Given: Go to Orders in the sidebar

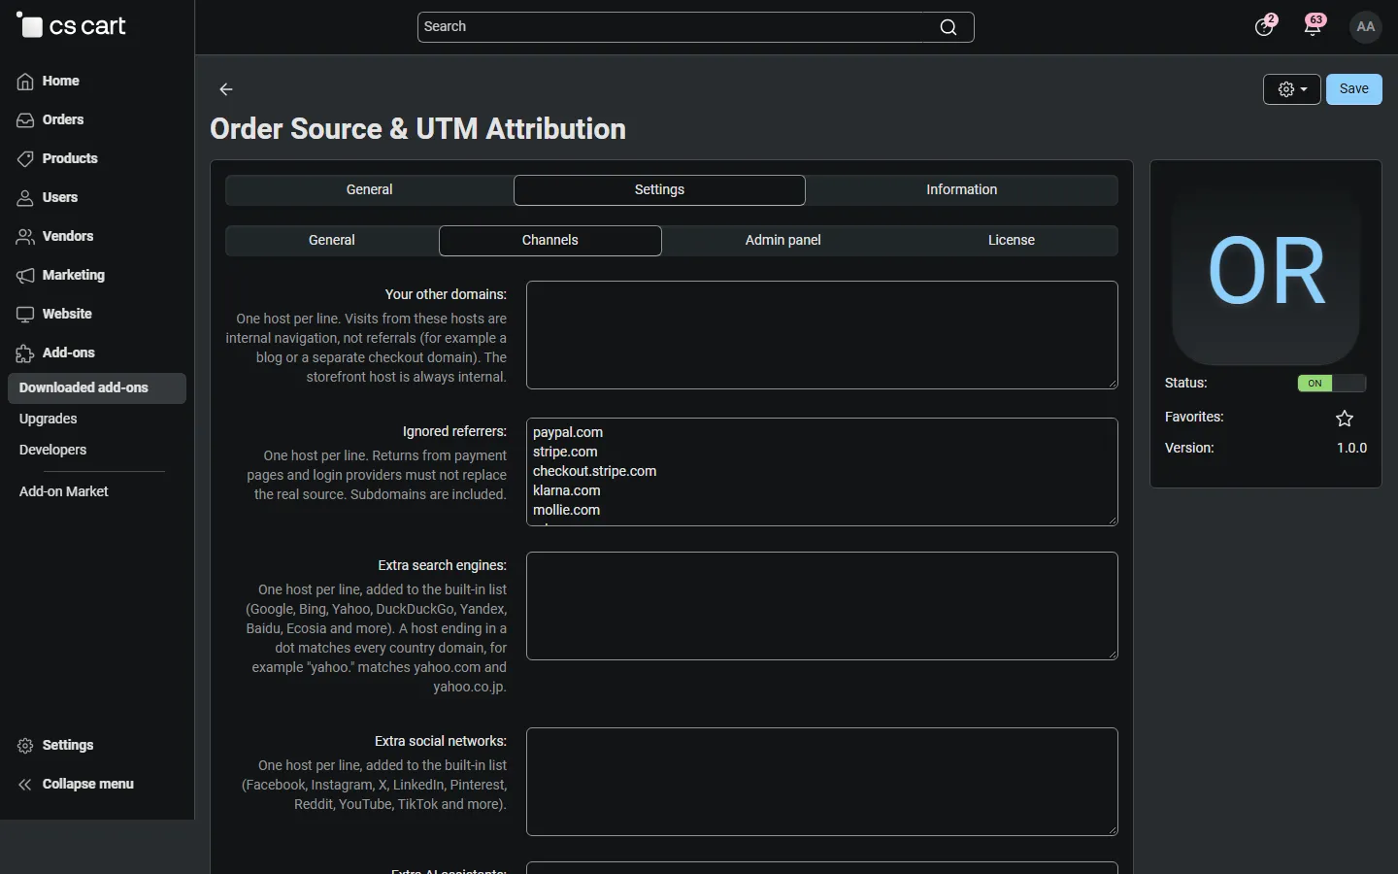Looking at the screenshot, I should (x=63, y=120).
